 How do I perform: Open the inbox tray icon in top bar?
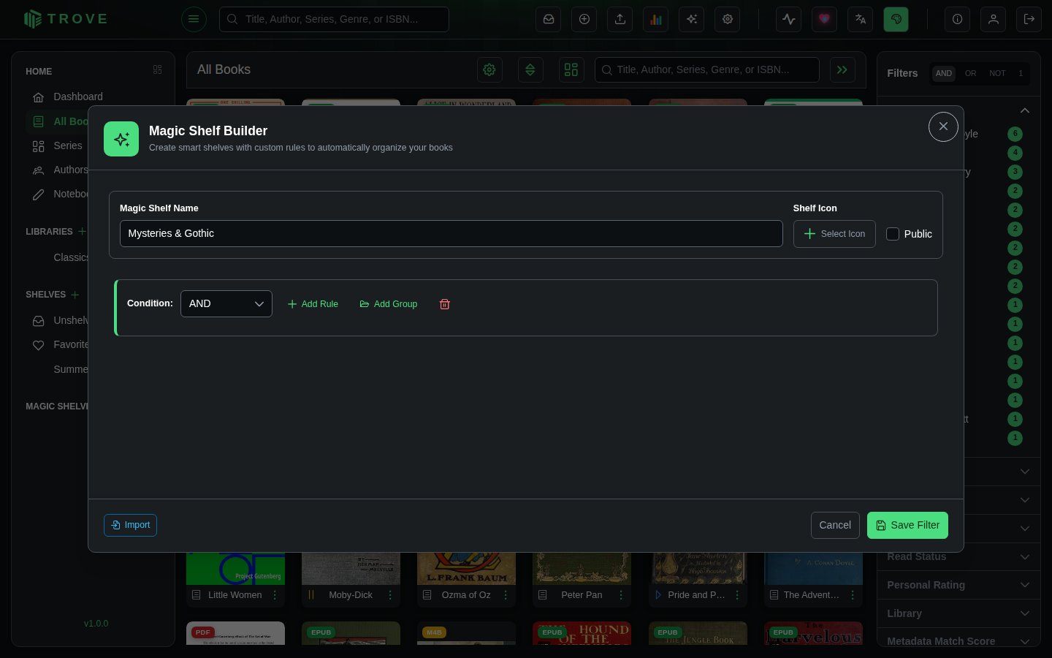pyautogui.click(x=549, y=19)
